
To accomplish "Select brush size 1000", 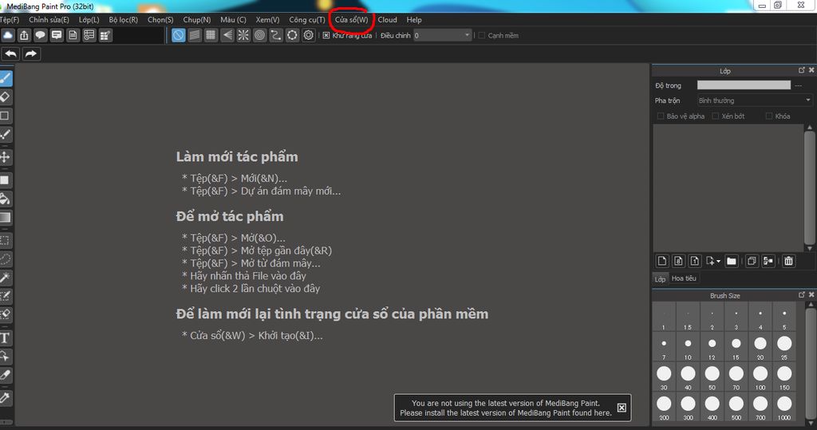I will pyautogui.click(x=784, y=408).
